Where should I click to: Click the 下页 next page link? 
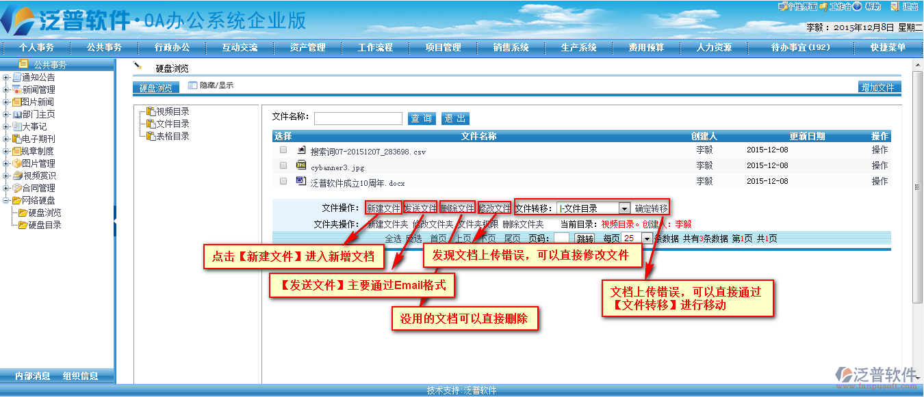pos(487,238)
